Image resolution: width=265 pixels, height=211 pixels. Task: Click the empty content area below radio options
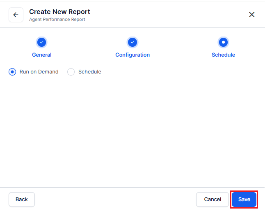click(x=132, y=131)
